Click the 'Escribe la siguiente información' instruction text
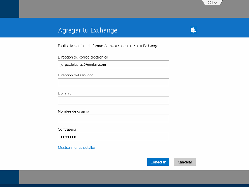The width and height of the screenshot is (249, 187). (108, 46)
